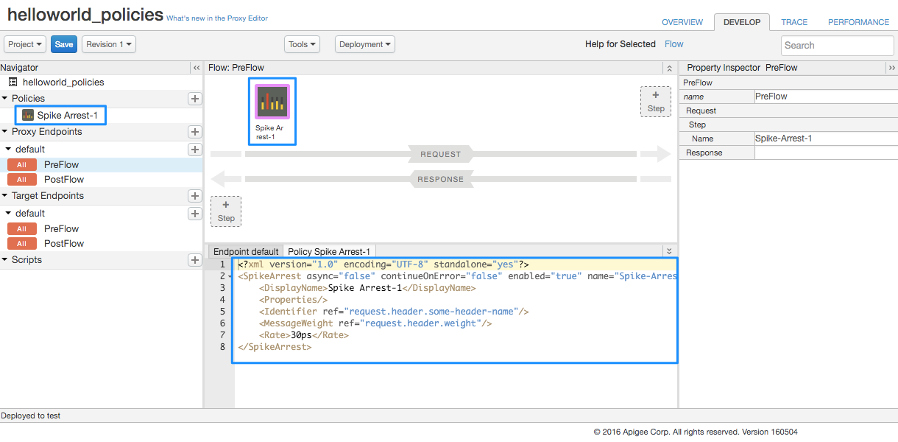Save the helloworld_policies proxy
The height and width of the screenshot is (442, 898).
pos(63,44)
